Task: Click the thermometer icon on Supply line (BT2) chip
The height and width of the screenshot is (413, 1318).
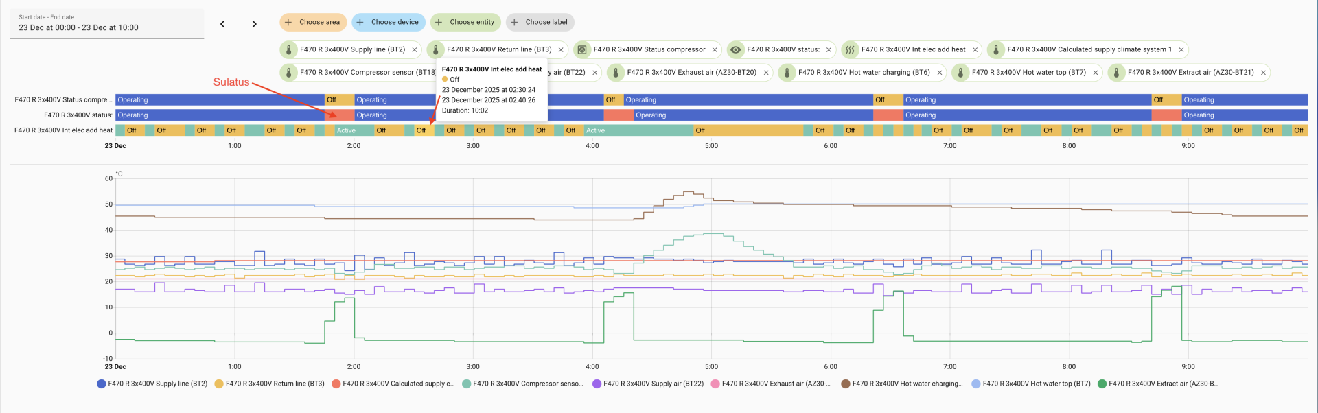Action: pyautogui.click(x=289, y=50)
